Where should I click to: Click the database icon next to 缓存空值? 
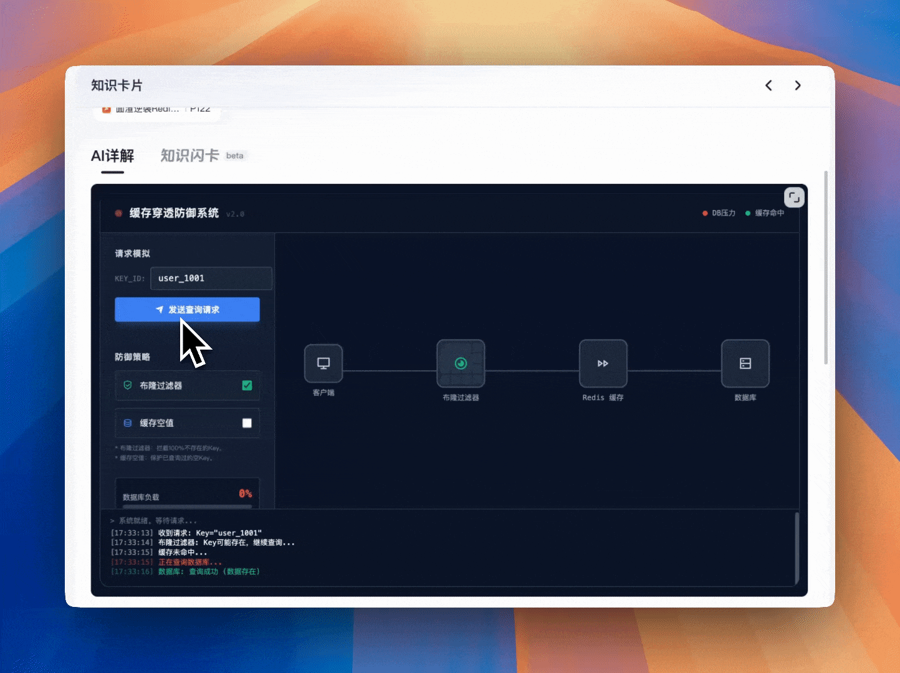click(x=128, y=423)
